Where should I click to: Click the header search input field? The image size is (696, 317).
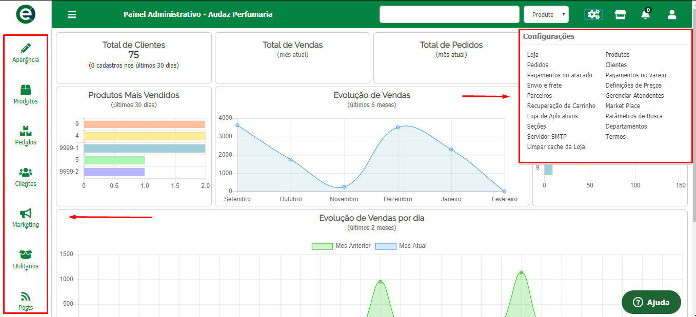click(x=449, y=14)
